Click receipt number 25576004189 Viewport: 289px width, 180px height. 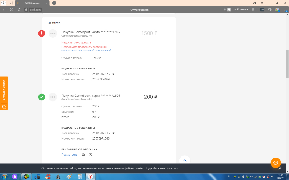[101, 79]
